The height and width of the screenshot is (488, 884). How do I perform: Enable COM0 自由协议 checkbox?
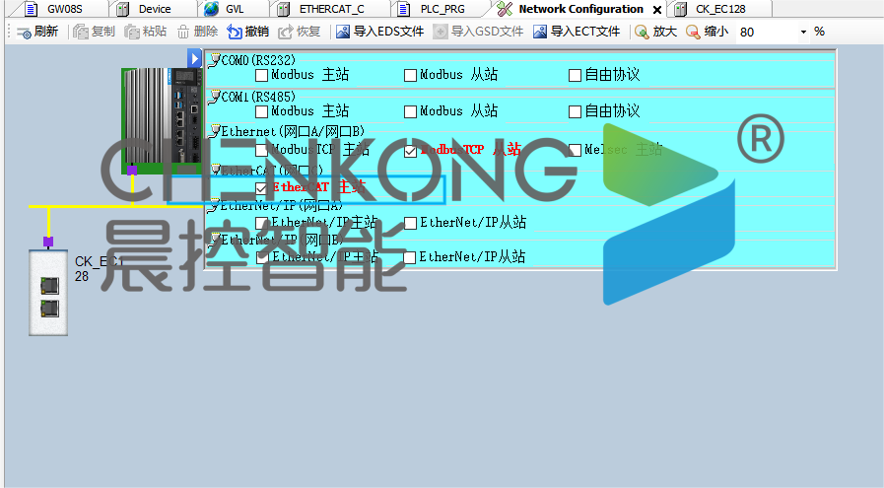[x=575, y=75]
